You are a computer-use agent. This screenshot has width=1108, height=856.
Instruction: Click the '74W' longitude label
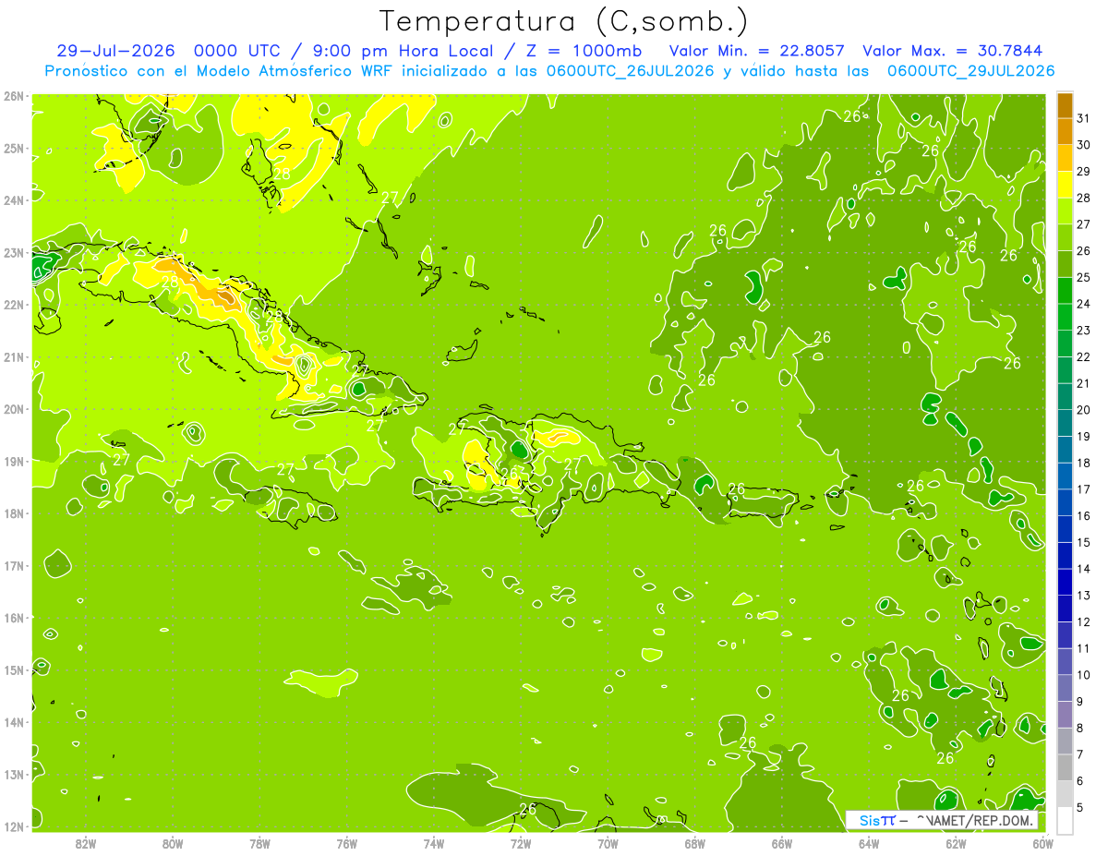433,843
